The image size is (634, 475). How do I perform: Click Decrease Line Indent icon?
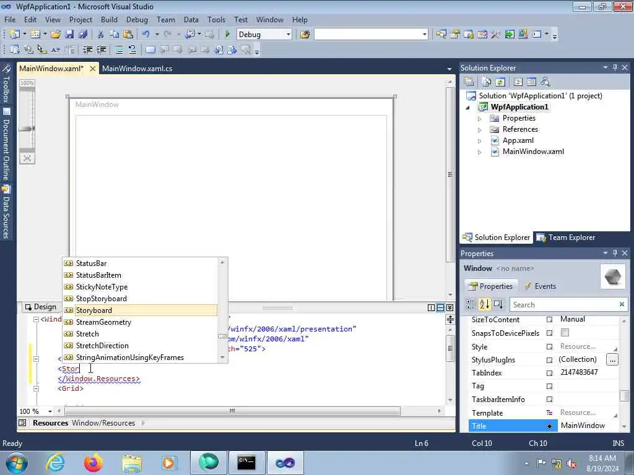tap(88, 49)
